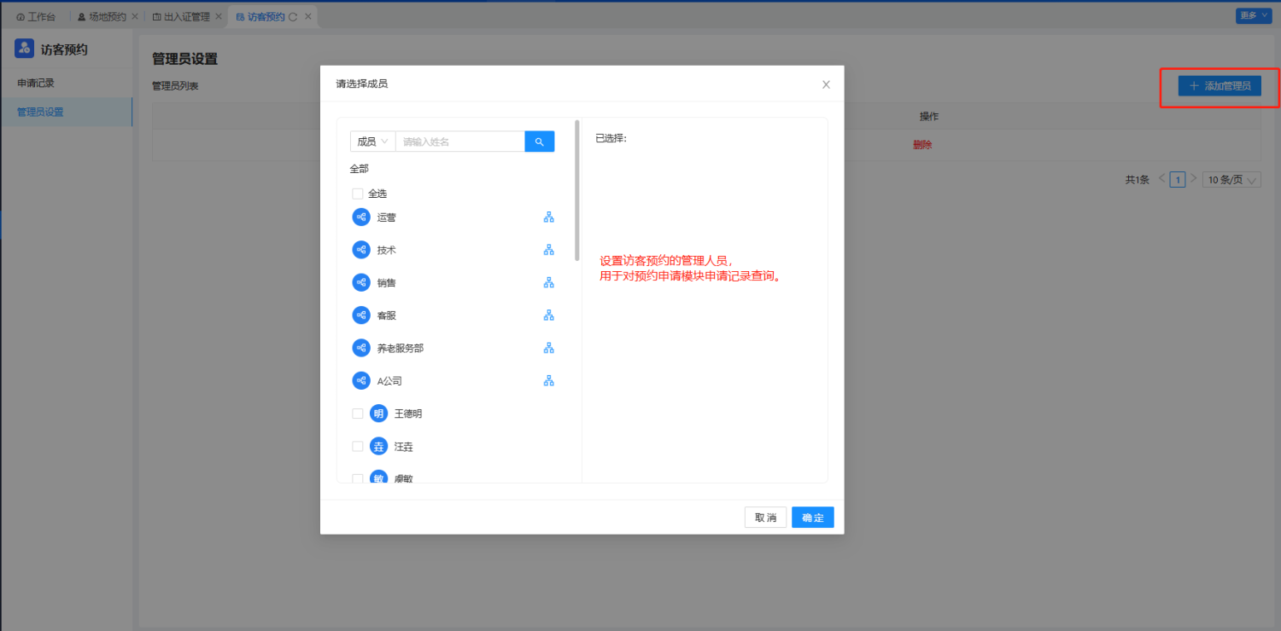This screenshot has width=1281, height=631.
Task: Check the 全选 checkbox
Action: [x=358, y=194]
